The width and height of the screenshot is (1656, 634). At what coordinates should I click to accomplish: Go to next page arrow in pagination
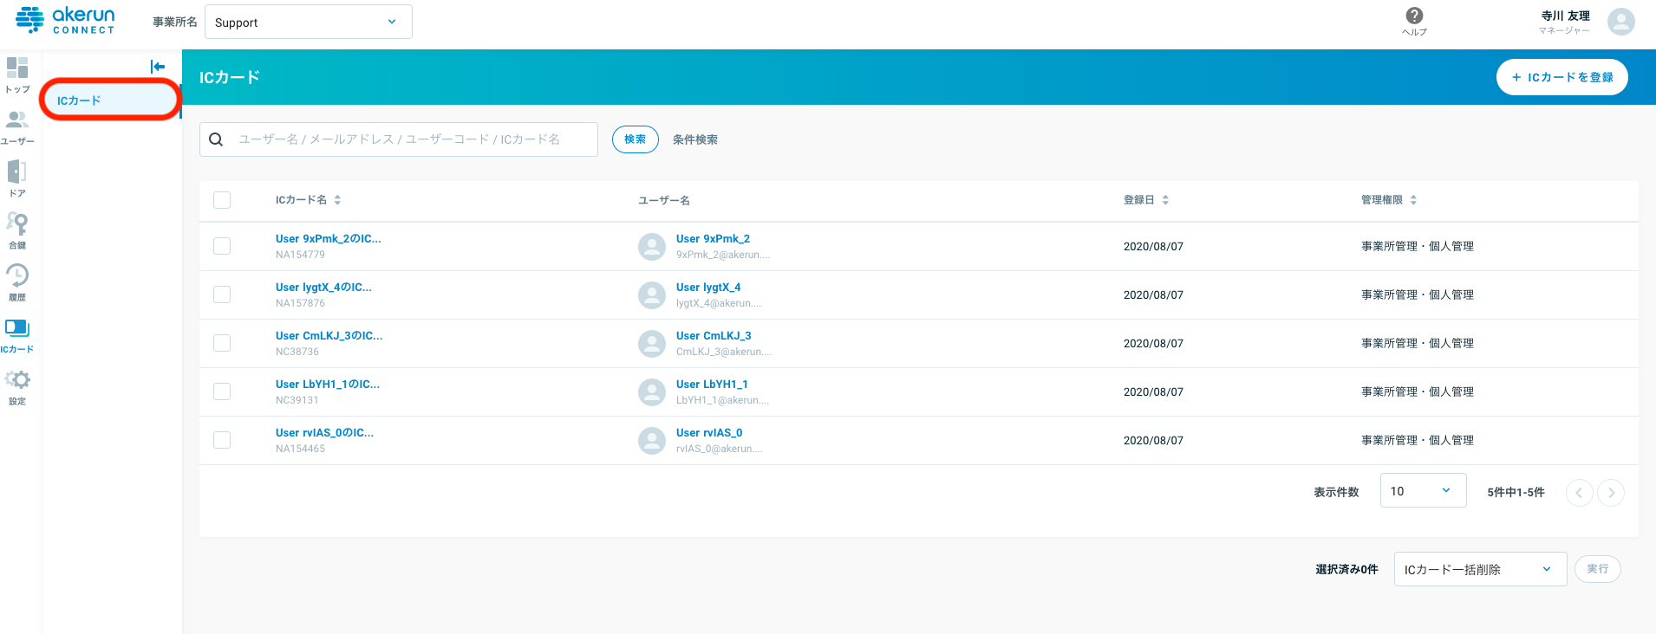point(1611,493)
